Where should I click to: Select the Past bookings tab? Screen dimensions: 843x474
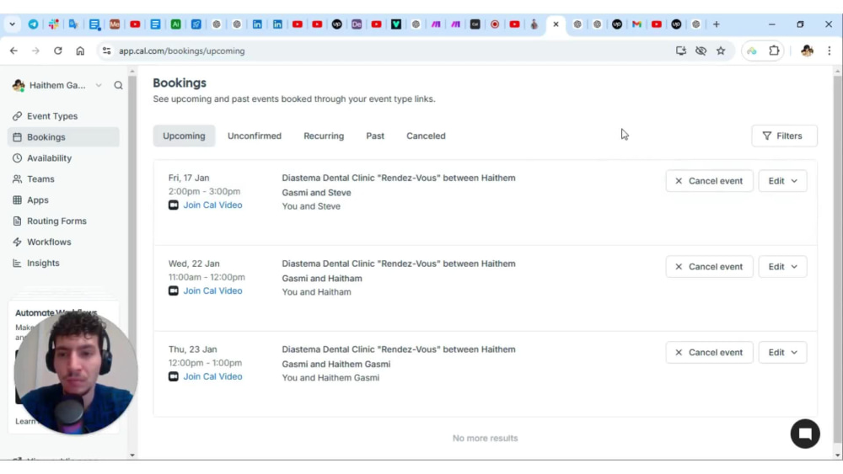375,136
